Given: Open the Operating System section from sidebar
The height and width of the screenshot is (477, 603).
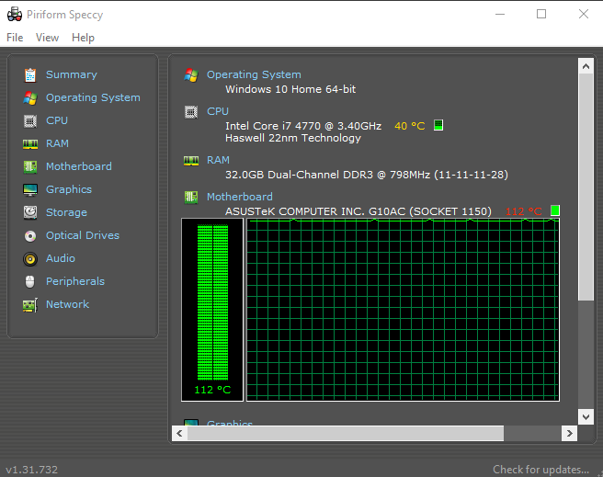Looking at the screenshot, I should click(93, 97).
